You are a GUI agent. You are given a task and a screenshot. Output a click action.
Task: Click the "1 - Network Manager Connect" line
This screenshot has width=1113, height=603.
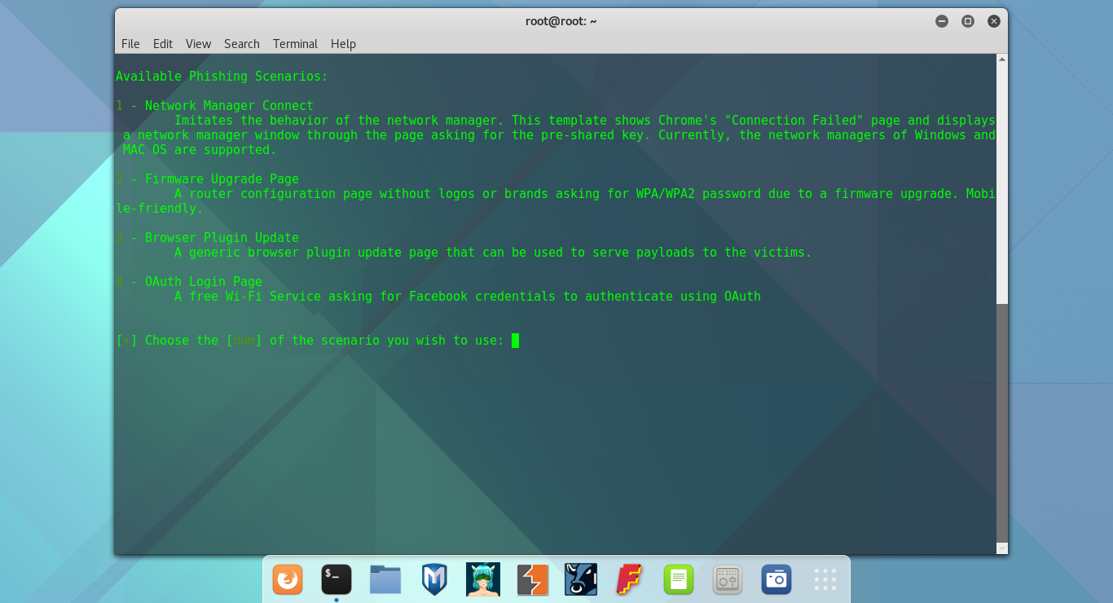tap(214, 106)
